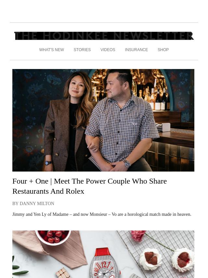
Task: Click the man's steel wristwatch
Action: (127, 163)
